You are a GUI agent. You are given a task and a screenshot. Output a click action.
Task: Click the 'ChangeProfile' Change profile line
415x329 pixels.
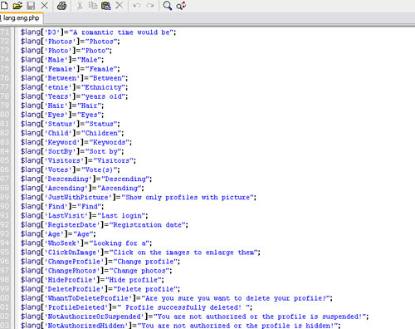[100, 261]
